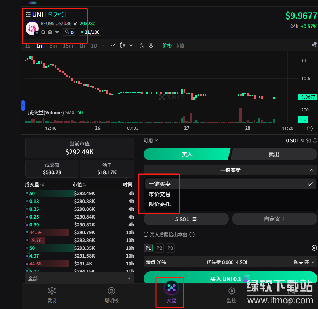Click the plus icon to deposit SOL
Viewport: 318px width, 309px height.
click(315, 140)
